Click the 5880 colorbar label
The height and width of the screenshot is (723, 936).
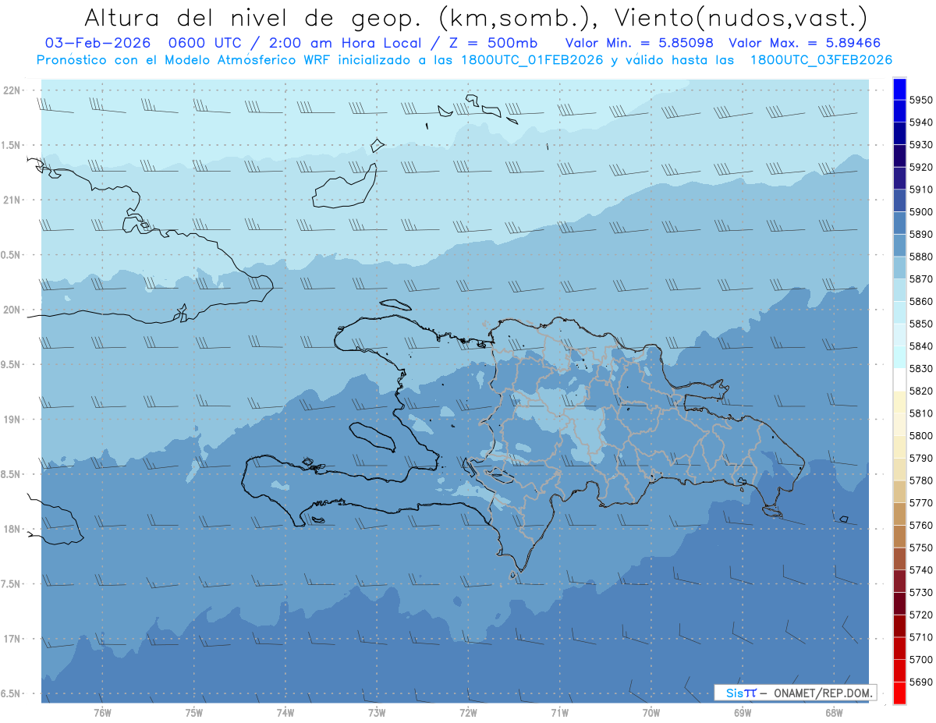[x=921, y=257]
